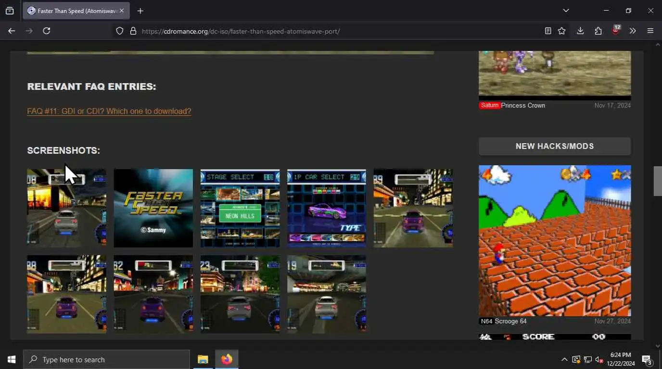Open the list all tabs dropdown
The height and width of the screenshot is (369, 662).
click(566, 11)
